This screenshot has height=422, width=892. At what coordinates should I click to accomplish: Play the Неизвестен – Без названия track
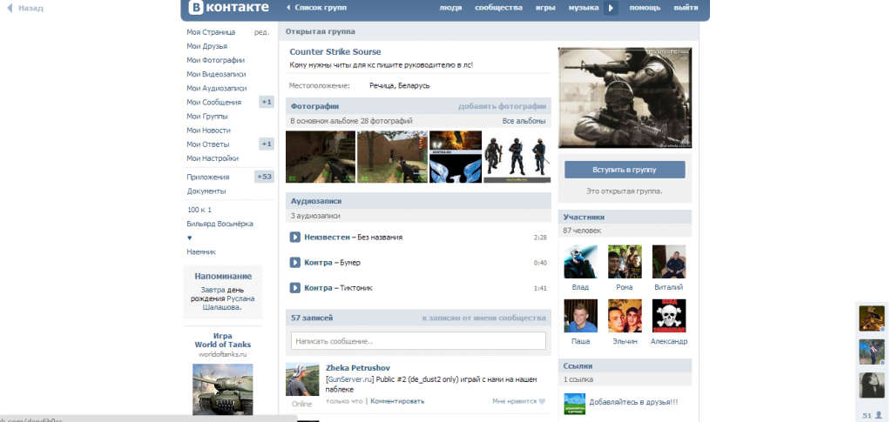(295, 237)
